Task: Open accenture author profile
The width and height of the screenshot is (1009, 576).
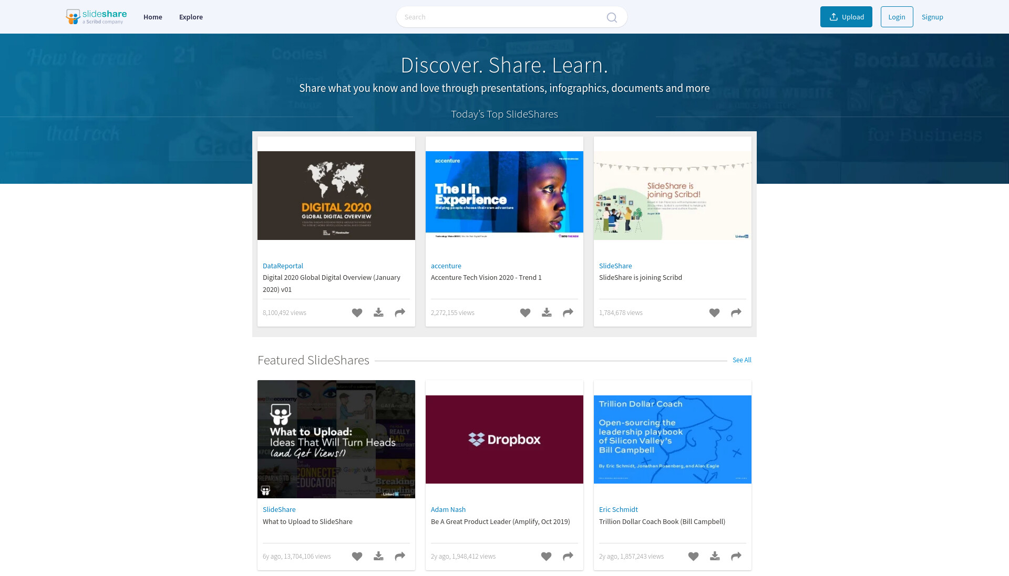Action: click(x=446, y=266)
